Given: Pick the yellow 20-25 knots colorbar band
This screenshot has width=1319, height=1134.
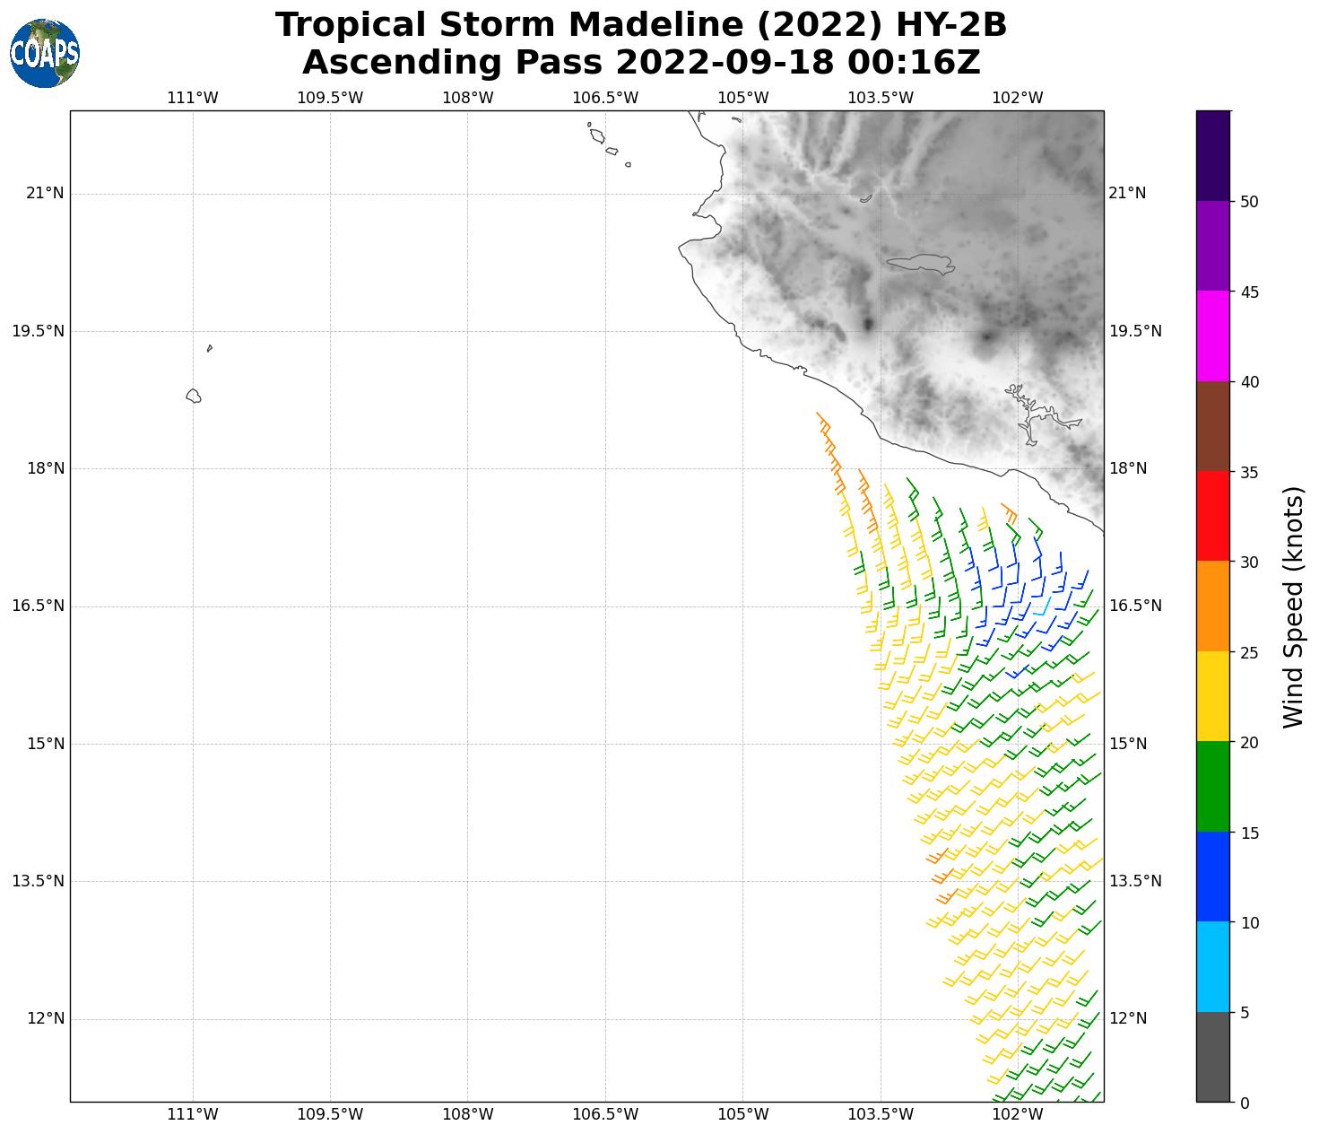Looking at the screenshot, I should [x=1213, y=696].
